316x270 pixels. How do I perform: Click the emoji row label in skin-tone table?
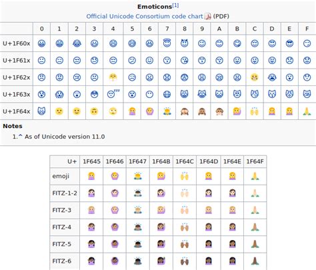click(x=61, y=176)
